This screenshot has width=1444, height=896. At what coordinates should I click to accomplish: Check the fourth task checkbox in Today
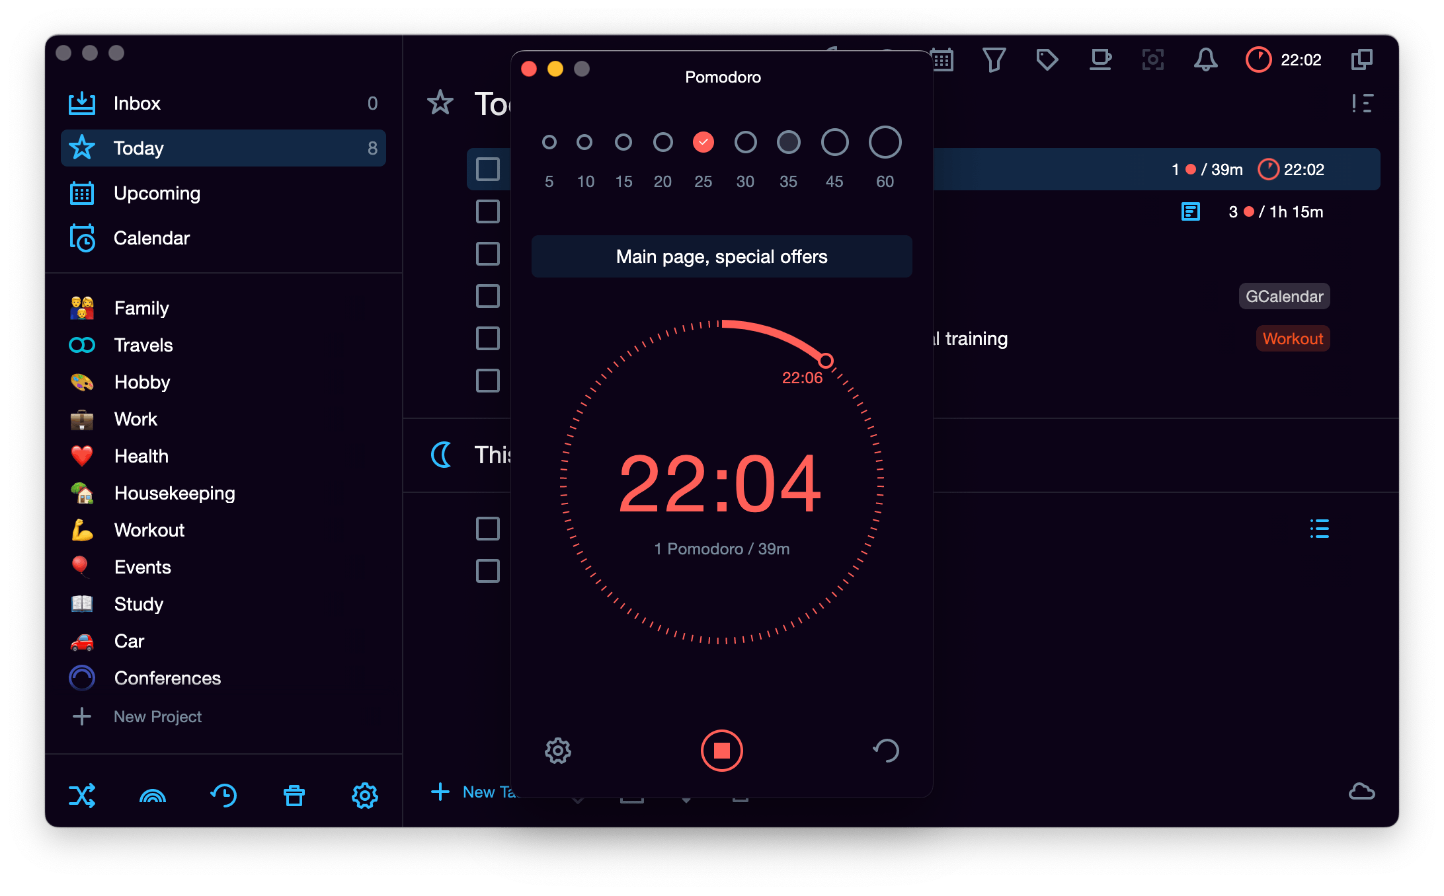coord(488,296)
